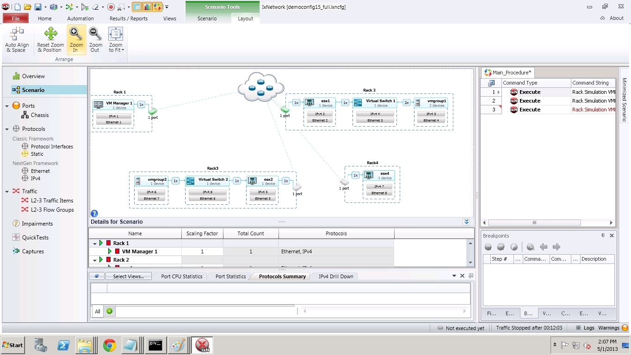Click the blue help question mark icon

pos(94,214)
